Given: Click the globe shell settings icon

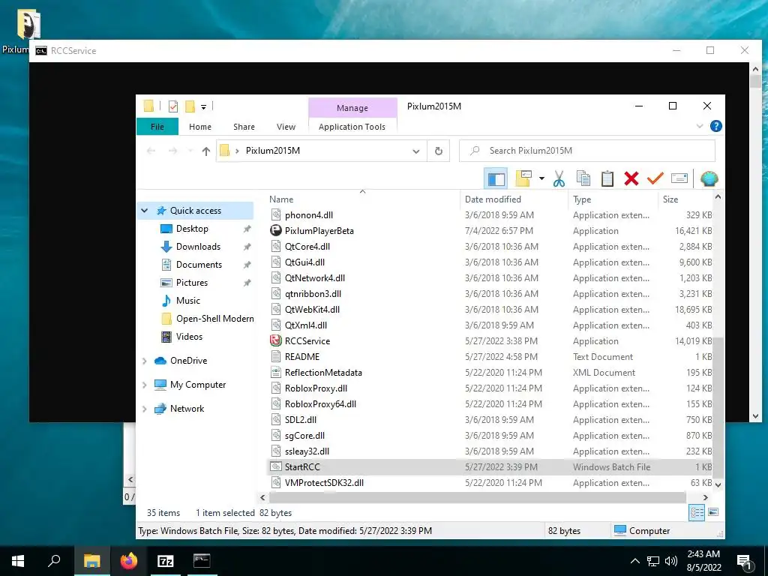Looking at the screenshot, I should [709, 178].
